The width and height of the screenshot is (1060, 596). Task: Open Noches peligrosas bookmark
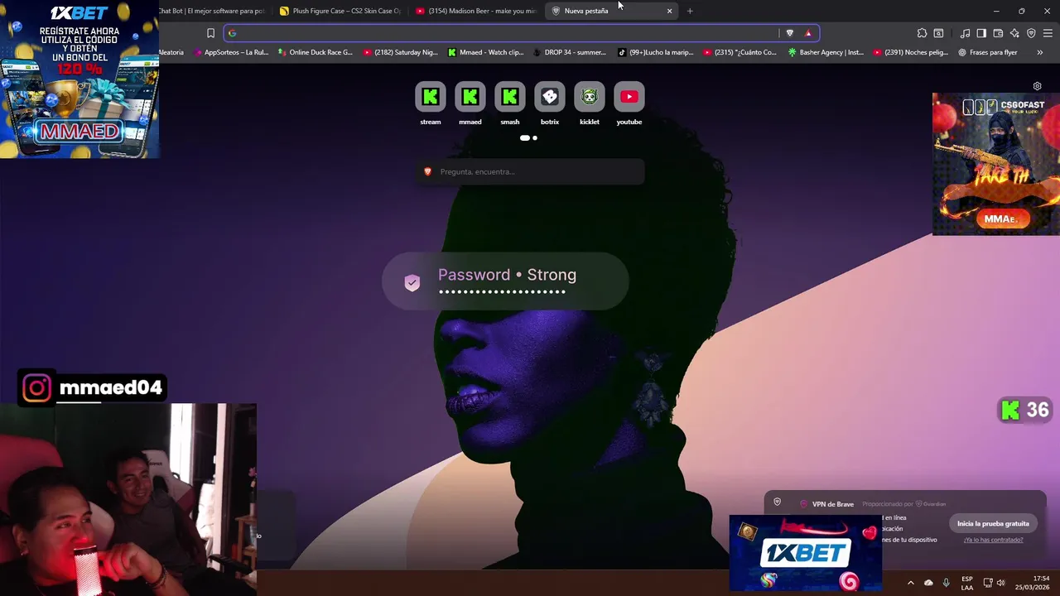click(910, 52)
